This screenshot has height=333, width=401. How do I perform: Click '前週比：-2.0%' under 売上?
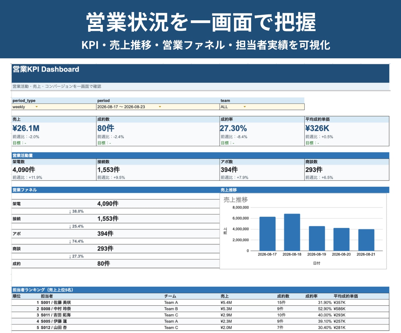tap(26, 137)
